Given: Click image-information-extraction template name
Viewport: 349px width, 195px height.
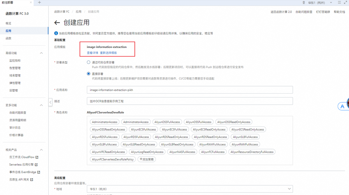Looking at the screenshot, I should (107, 47).
